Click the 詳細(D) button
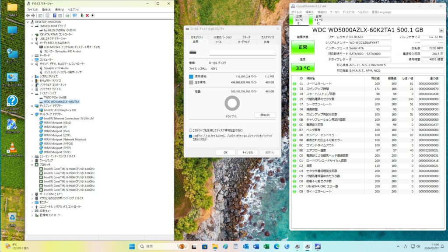The width and height of the screenshot is (448, 252). 265,115
